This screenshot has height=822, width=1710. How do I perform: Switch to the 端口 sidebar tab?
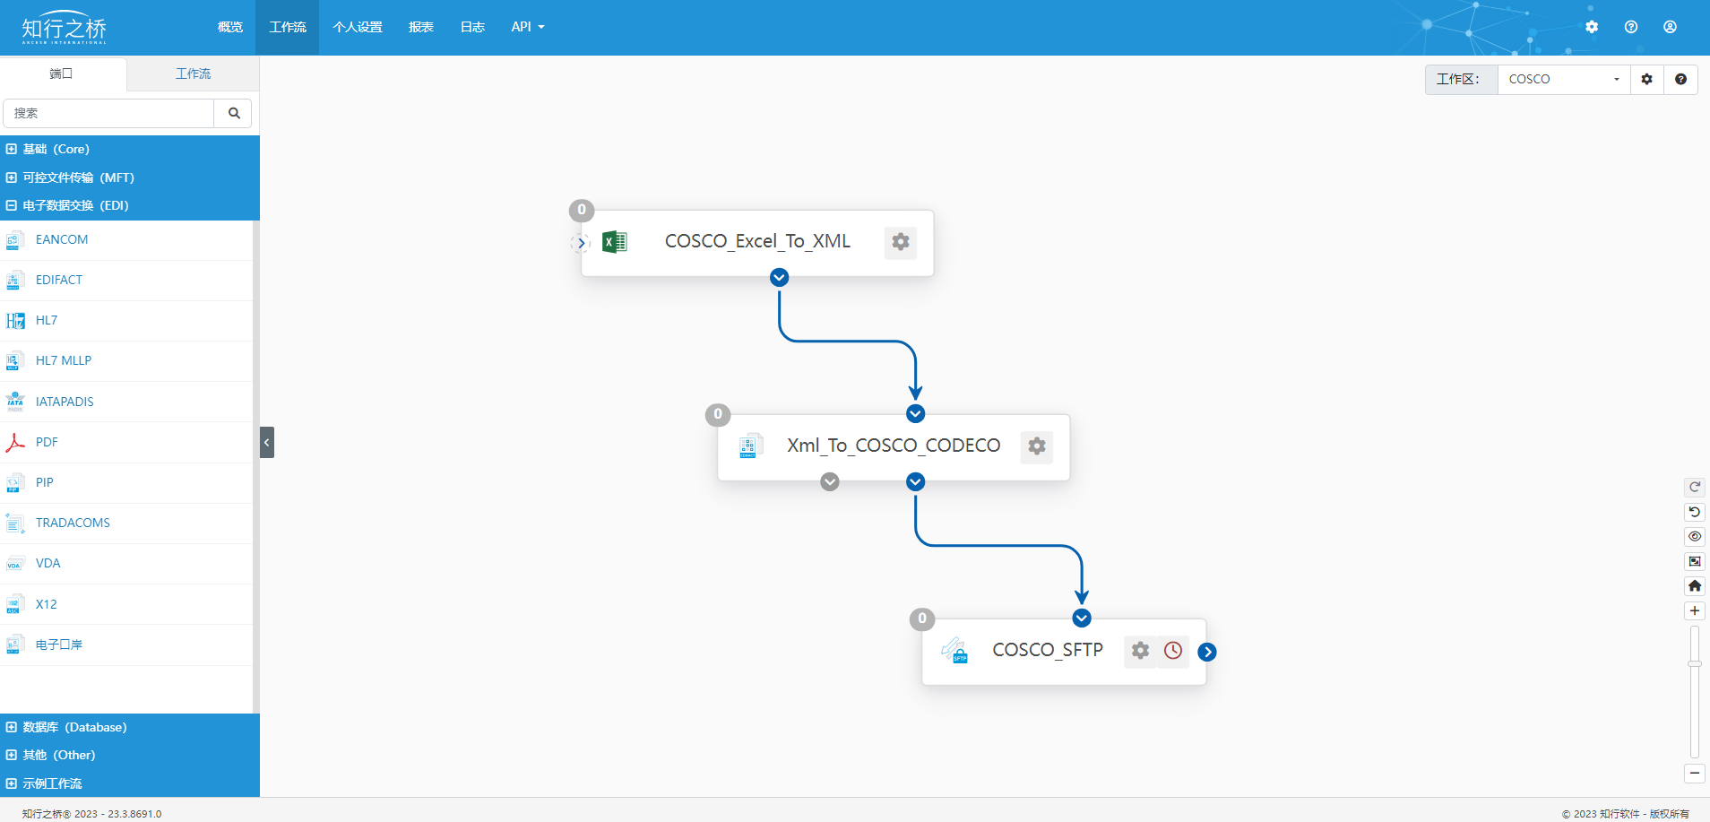63,74
